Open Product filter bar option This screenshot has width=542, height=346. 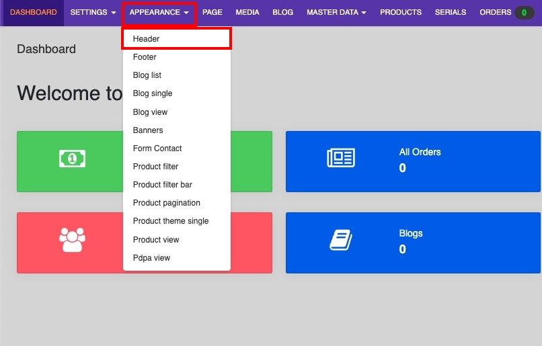[x=162, y=185]
